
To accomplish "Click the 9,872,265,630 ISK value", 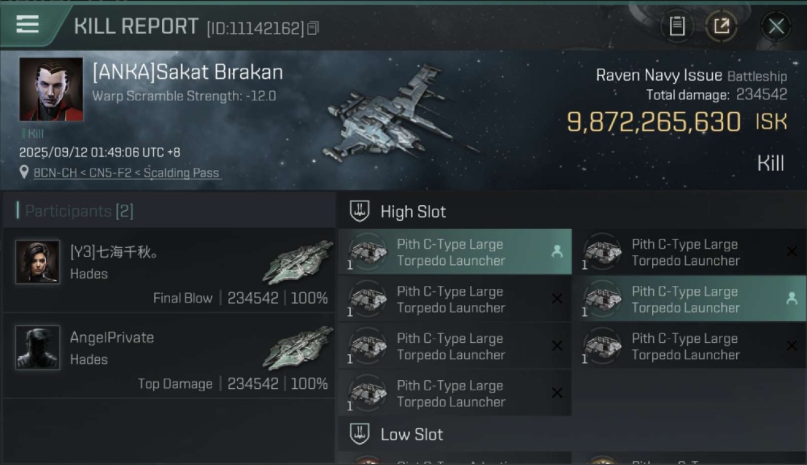I will (x=653, y=122).
